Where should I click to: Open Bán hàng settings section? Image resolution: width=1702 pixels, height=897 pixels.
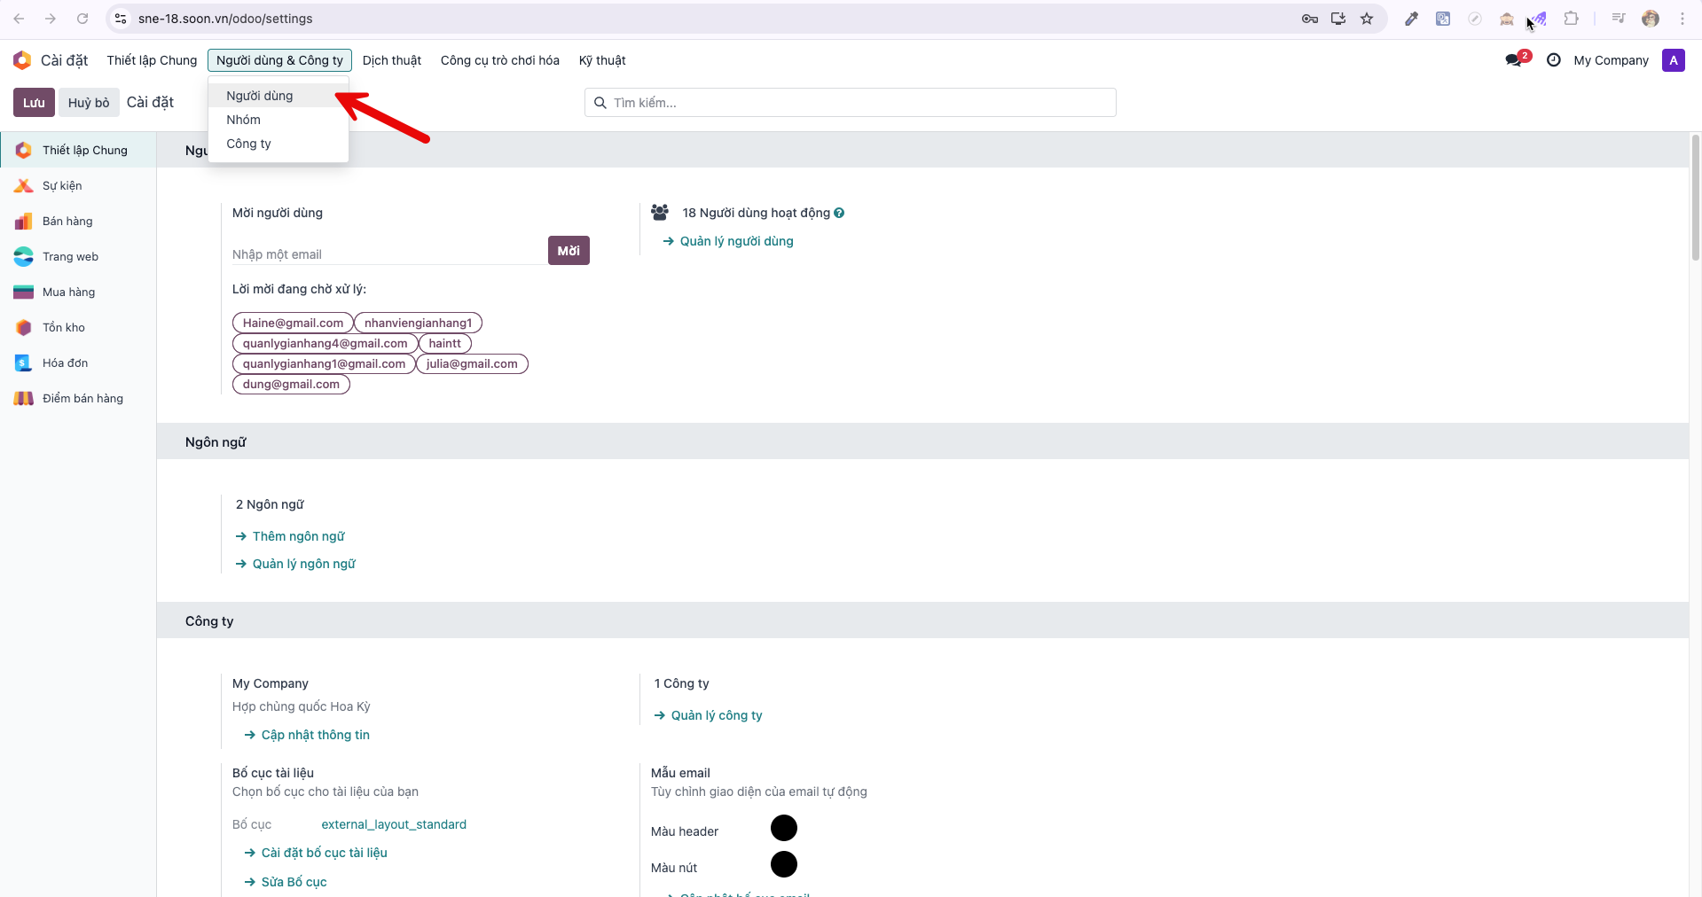[x=78, y=221]
